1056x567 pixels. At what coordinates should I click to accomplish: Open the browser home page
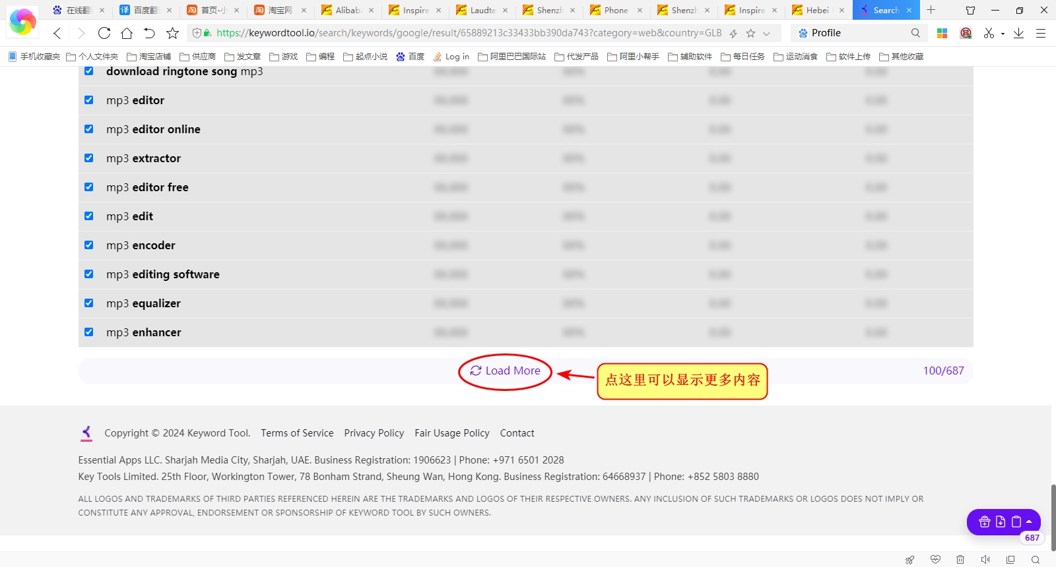click(127, 33)
